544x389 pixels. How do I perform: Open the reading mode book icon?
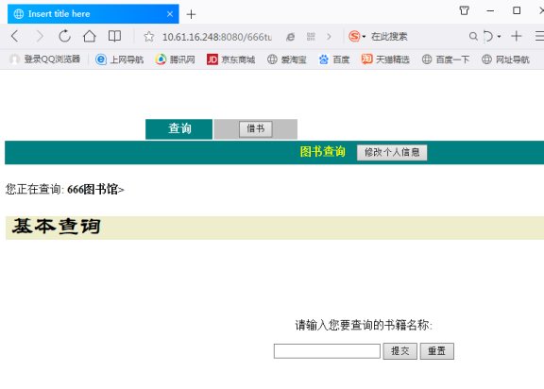(x=114, y=36)
